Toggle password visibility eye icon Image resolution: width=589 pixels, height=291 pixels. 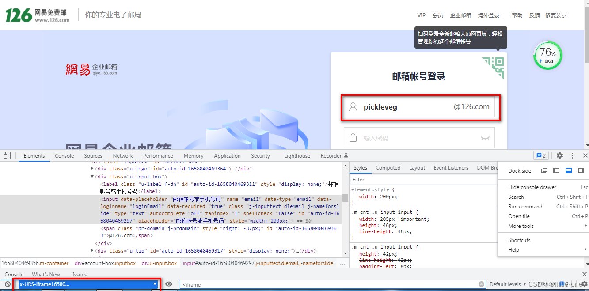click(x=485, y=138)
